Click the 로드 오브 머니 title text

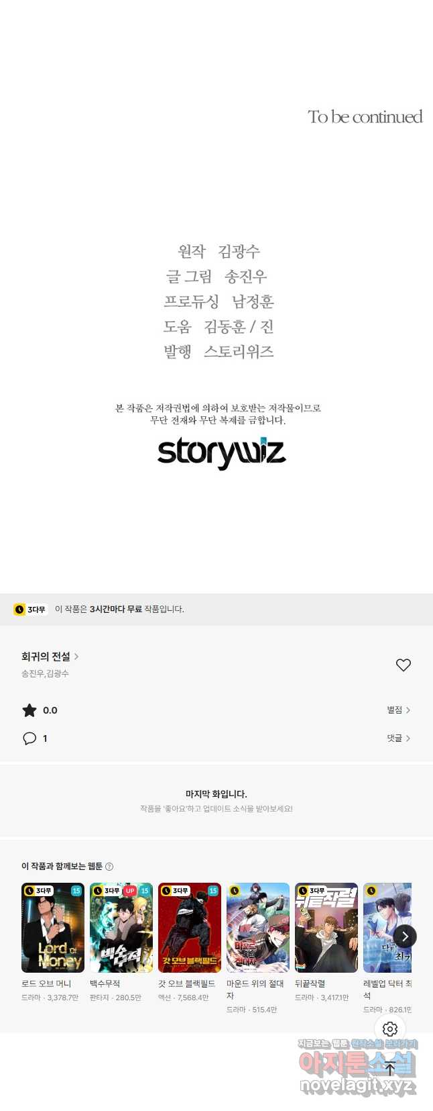46,983
